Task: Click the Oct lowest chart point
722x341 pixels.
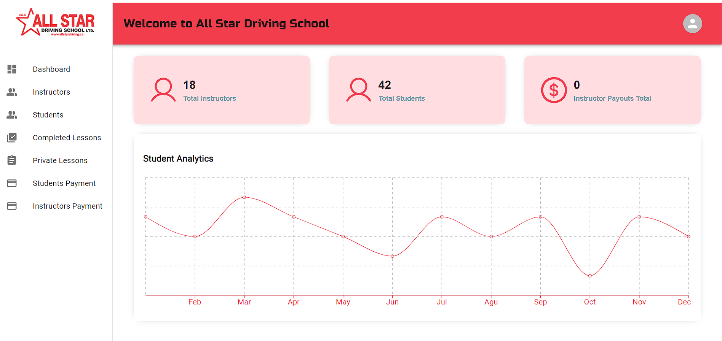Action: coord(590,276)
